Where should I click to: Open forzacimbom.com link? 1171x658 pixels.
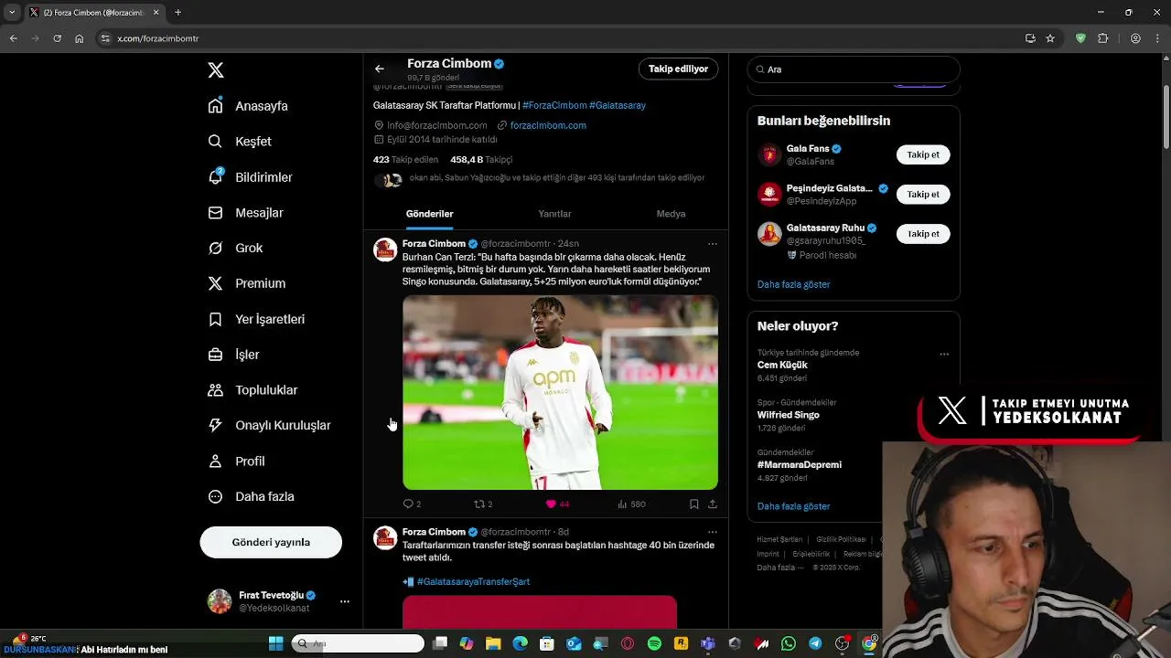[548, 125]
